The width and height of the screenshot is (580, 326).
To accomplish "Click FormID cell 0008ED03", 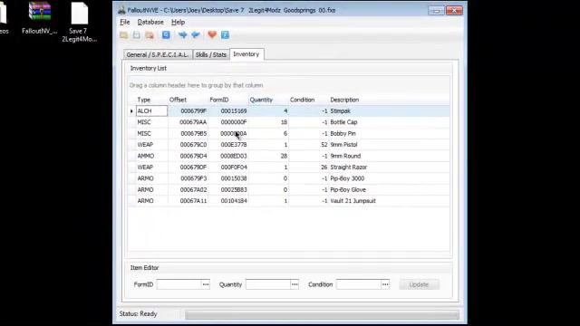I will (x=228, y=156).
